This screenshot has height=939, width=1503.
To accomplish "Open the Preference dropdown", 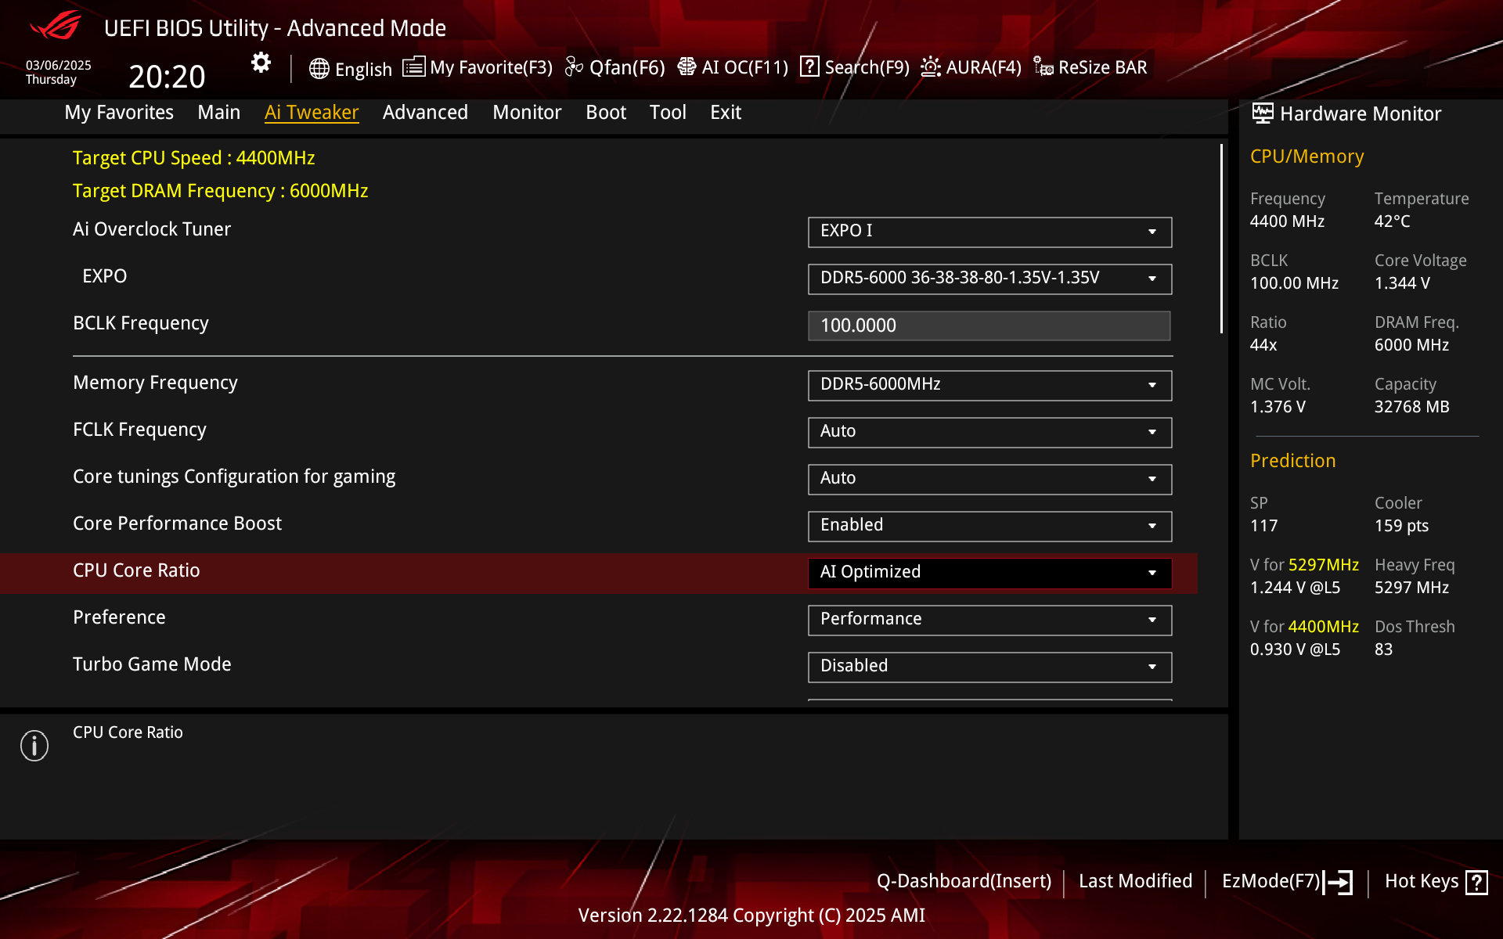I will click(x=989, y=620).
